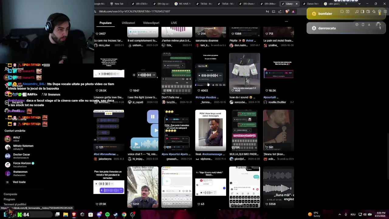This screenshot has width=389, height=219.
Task: Open the 'I see the light' video
Action: click(143, 73)
